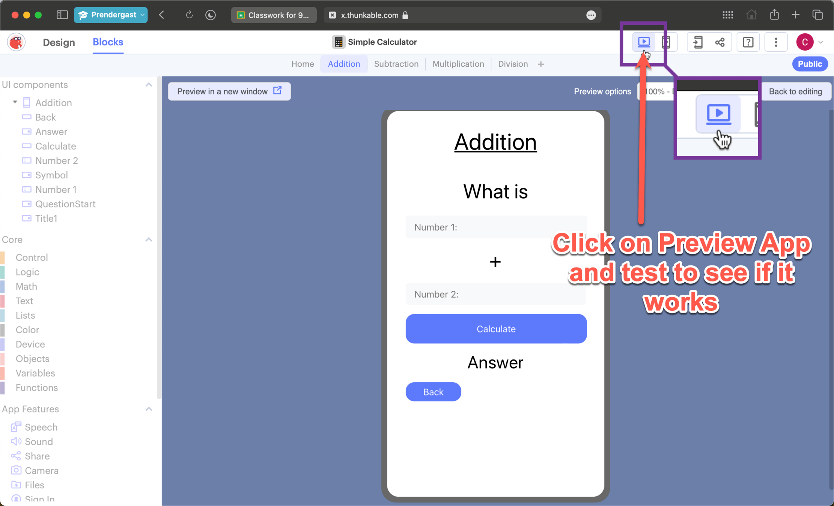Click the share project icon
Viewport: 834px width, 506px height.
click(x=720, y=42)
